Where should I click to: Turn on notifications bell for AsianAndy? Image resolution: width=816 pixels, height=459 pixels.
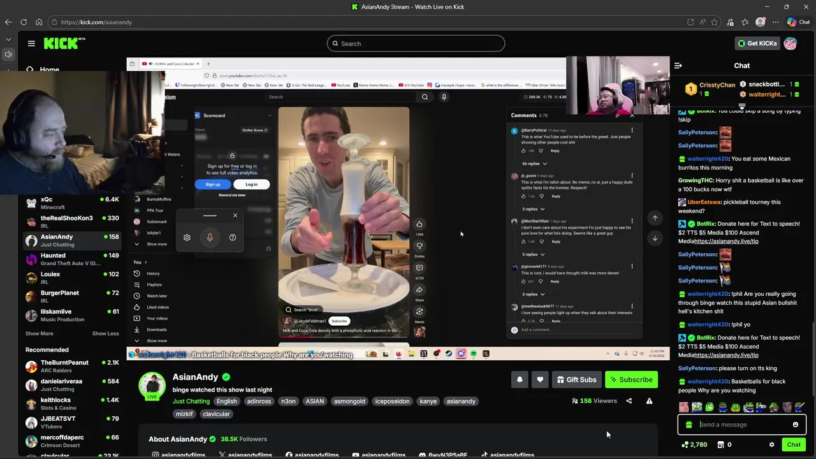(x=520, y=380)
